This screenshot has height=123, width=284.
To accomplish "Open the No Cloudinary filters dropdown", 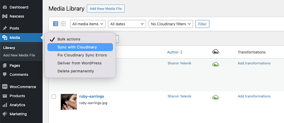I will [171, 24].
